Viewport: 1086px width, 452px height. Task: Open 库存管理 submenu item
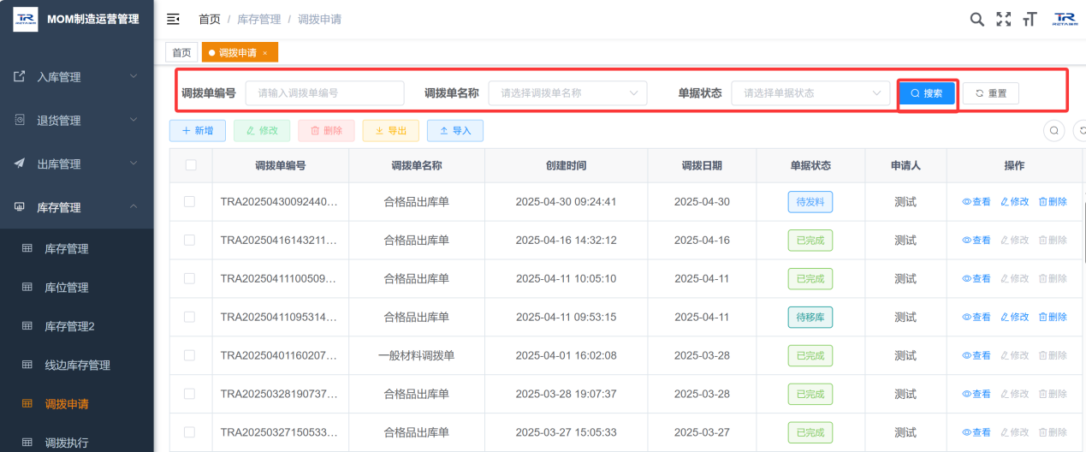pos(77,248)
